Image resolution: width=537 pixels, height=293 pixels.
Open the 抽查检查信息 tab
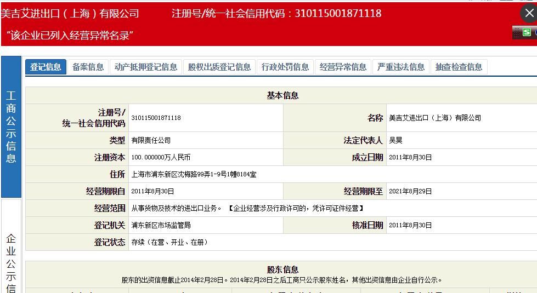[459, 67]
